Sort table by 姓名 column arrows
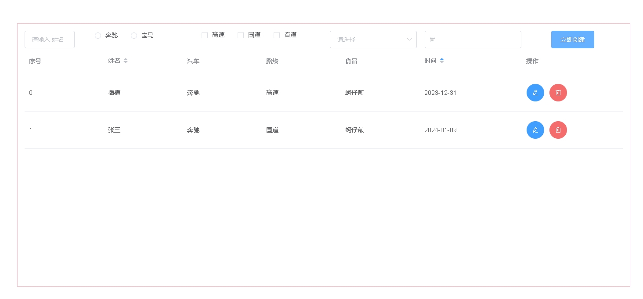Screen dimensions: 643x299 (x=126, y=61)
